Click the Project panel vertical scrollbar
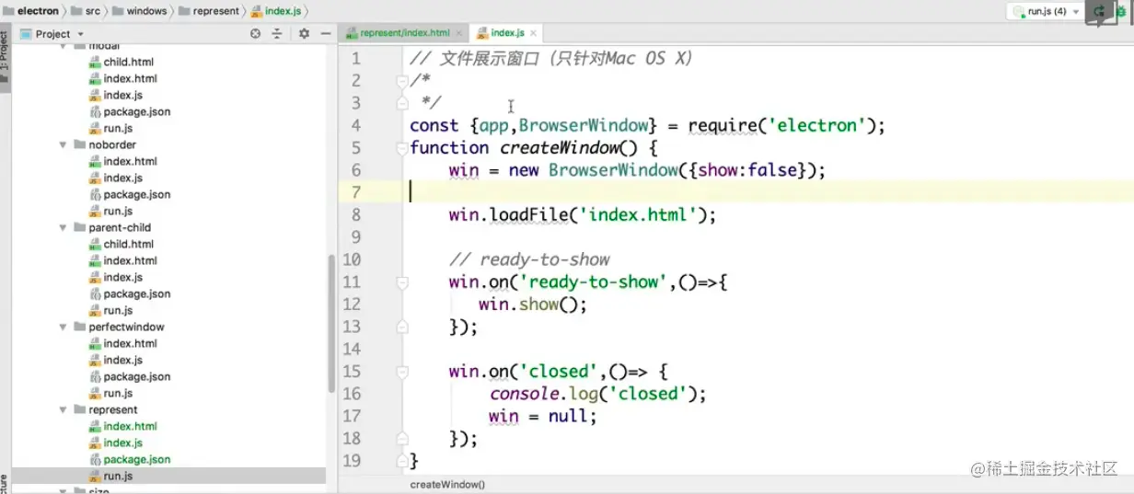1134x494 pixels. coord(331,322)
